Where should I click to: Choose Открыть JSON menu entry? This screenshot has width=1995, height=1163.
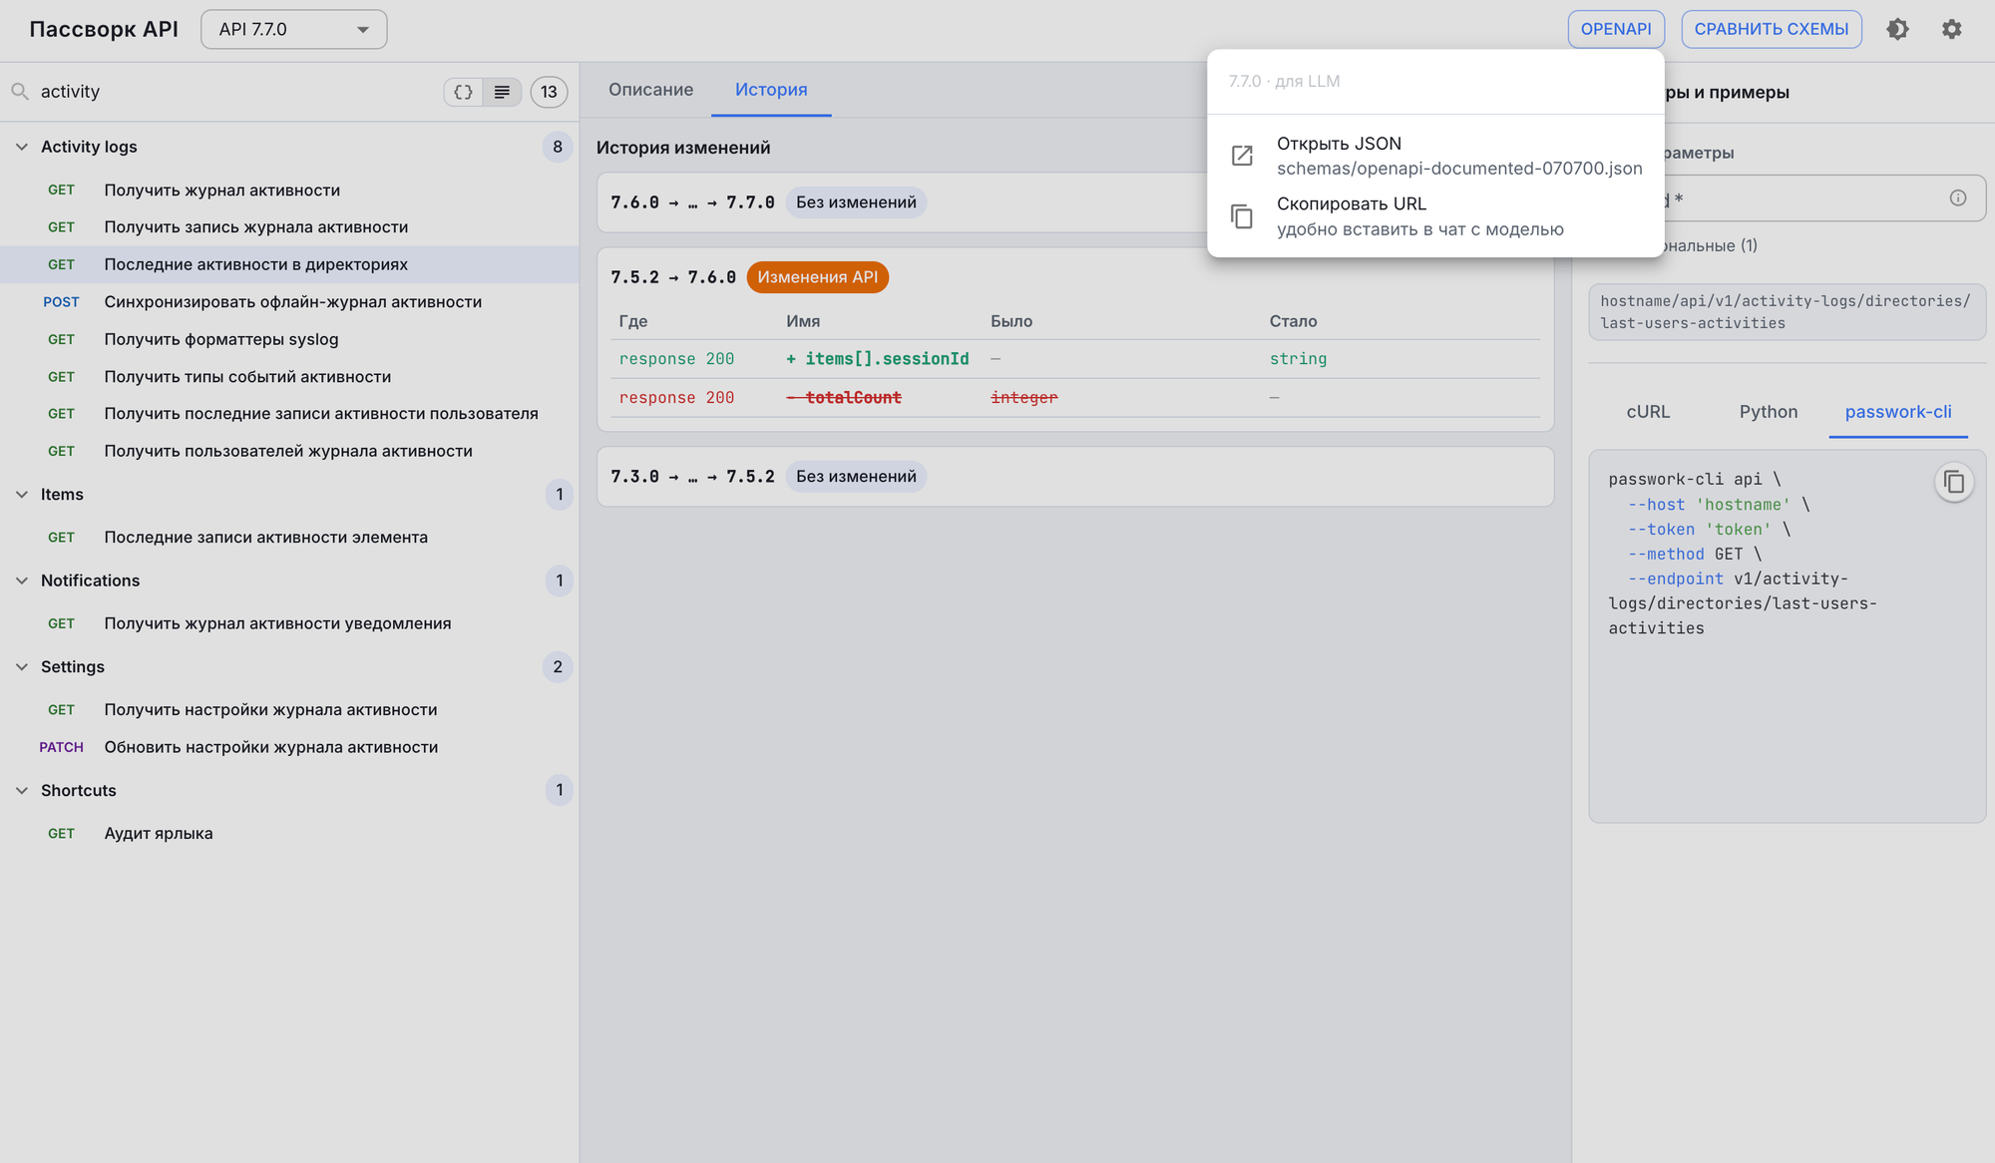(x=1435, y=156)
